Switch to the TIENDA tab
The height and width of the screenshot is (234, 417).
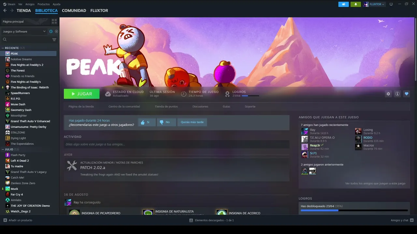pos(24,10)
